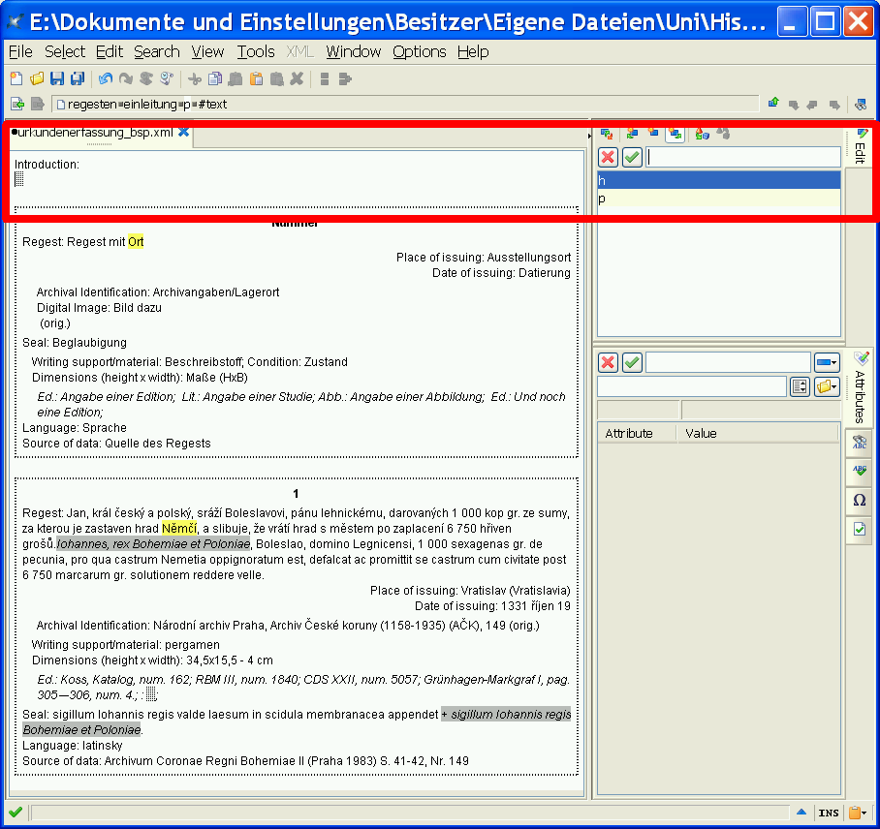Select the vertical Edit pane tab

point(860,147)
